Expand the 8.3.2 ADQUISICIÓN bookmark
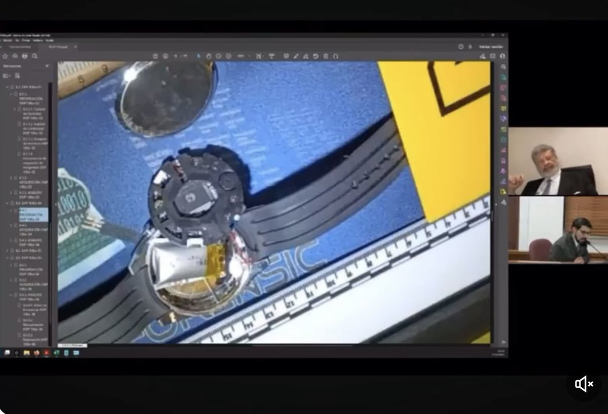This screenshot has height=414, width=608. (11, 178)
